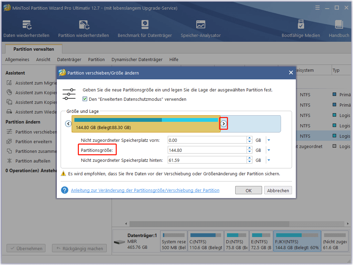This screenshot has height=265, width=353.
Task: Click Partition erweitern icon
Action: click(9, 141)
